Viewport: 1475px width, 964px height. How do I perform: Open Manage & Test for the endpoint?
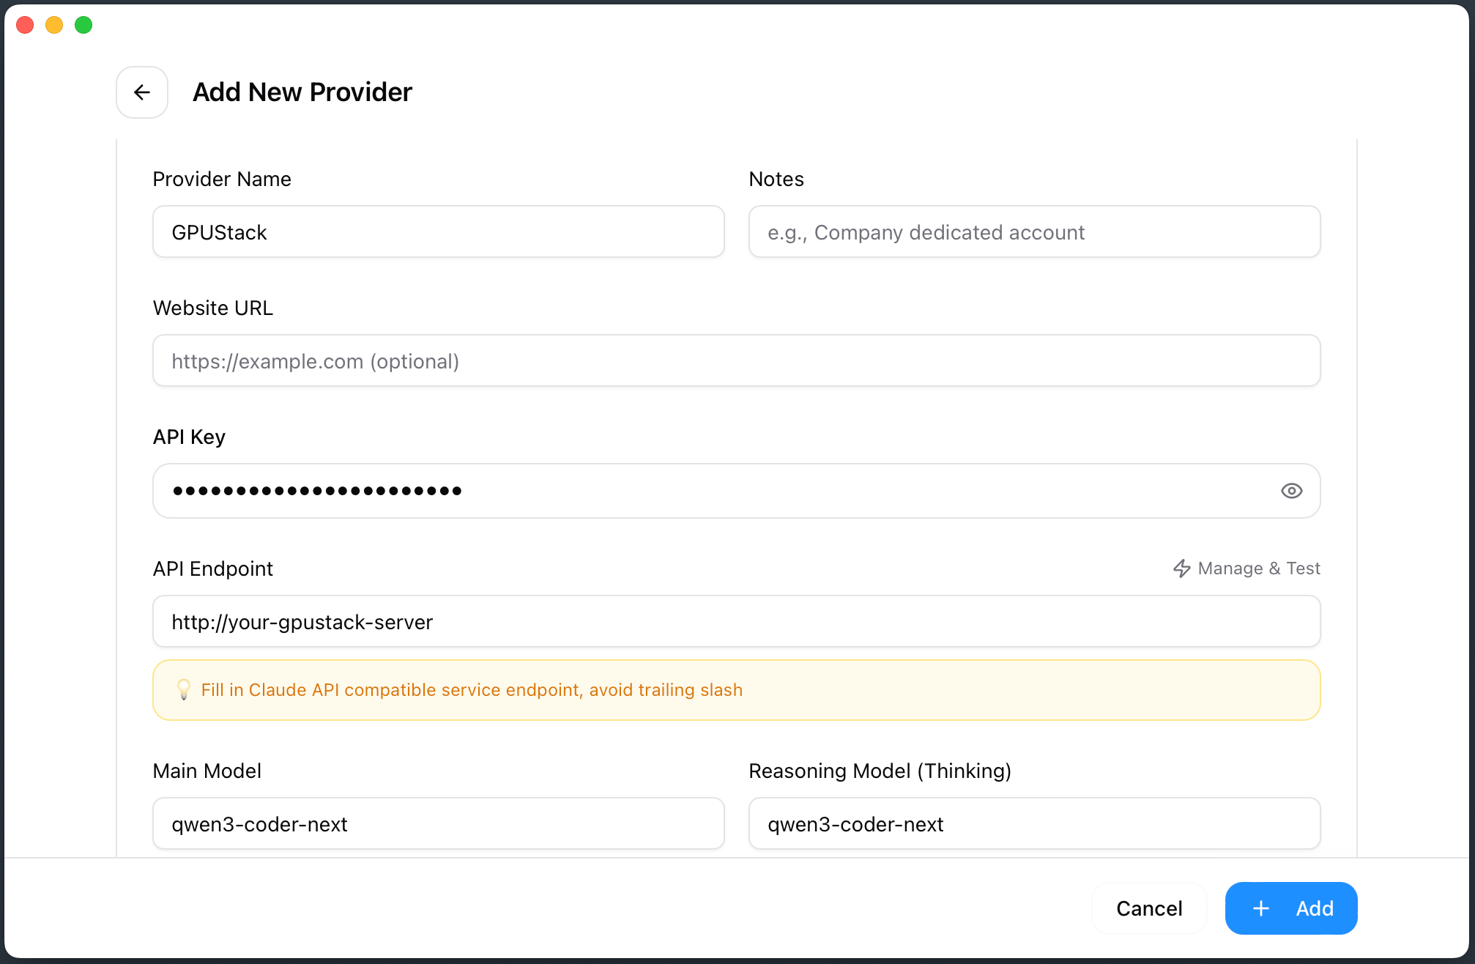(1246, 568)
